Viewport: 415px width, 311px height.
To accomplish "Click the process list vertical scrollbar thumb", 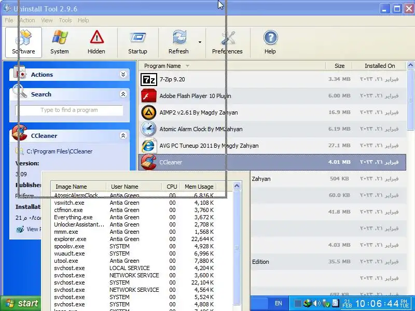I will [237, 248].
